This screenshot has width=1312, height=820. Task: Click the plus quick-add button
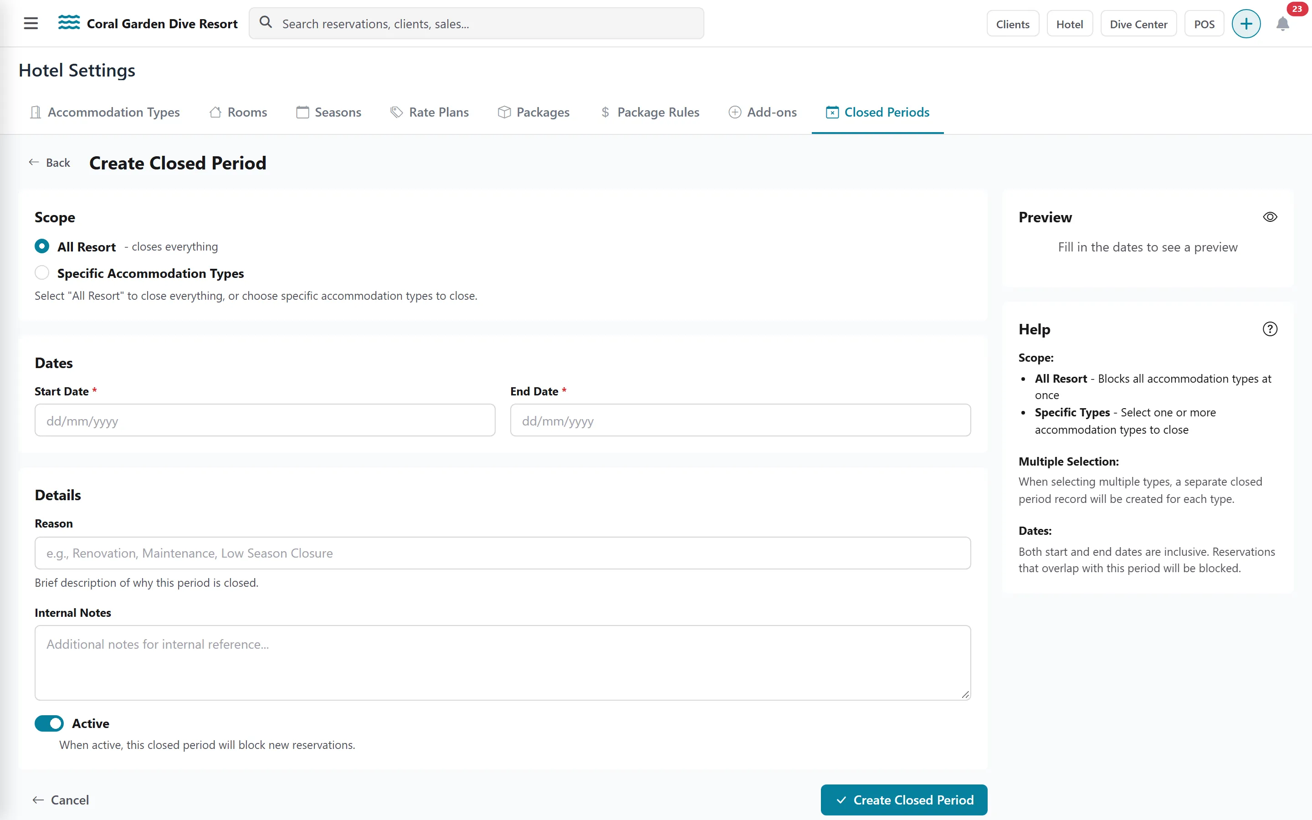click(x=1246, y=24)
